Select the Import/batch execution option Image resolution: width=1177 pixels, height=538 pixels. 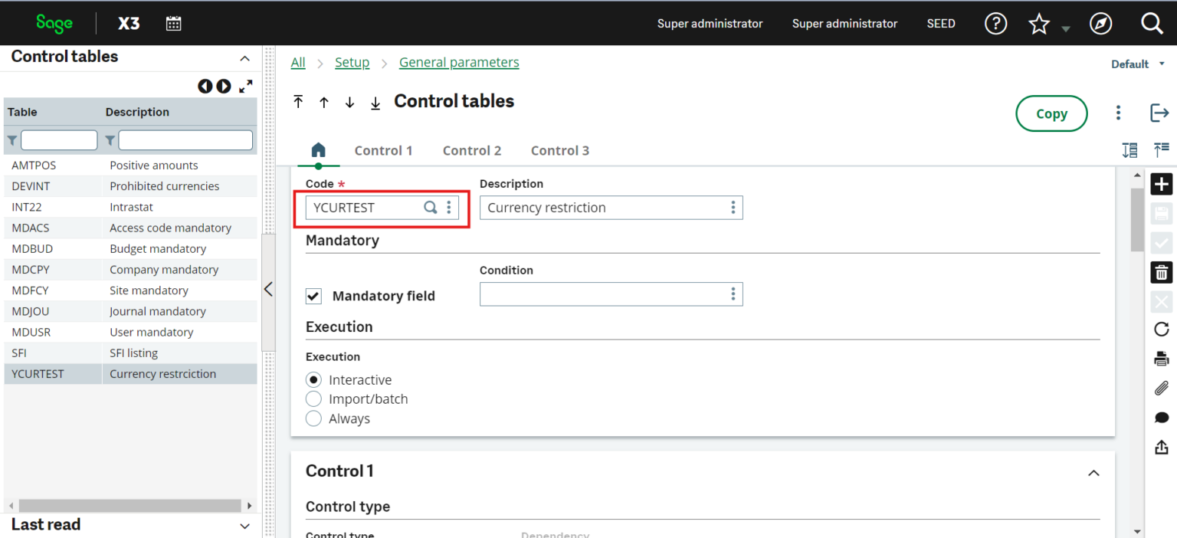313,399
